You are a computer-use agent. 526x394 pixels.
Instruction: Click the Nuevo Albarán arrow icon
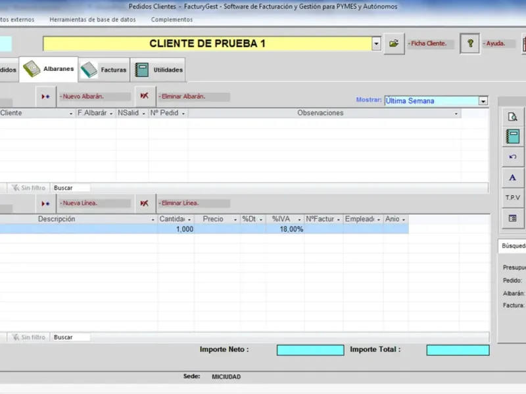click(45, 97)
